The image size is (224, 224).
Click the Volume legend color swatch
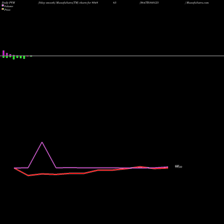[3, 5]
